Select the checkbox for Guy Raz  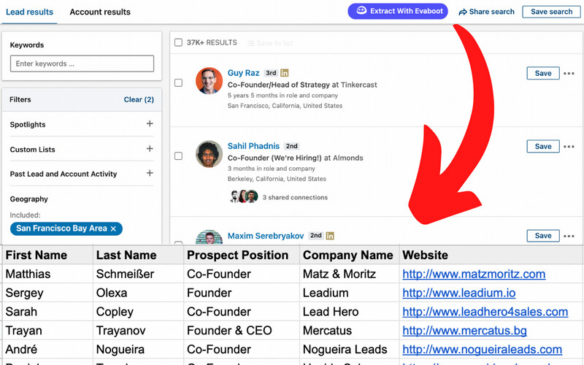click(178, 82)
